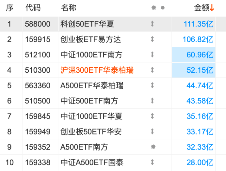Click the 代码 column header
The image size is (226, 171).
[x=33, y=8]
